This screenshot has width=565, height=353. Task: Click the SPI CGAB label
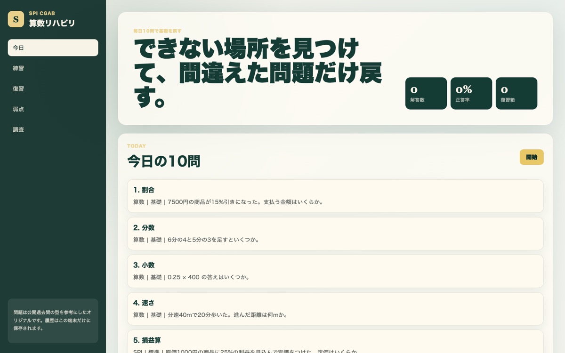[42, 13]
